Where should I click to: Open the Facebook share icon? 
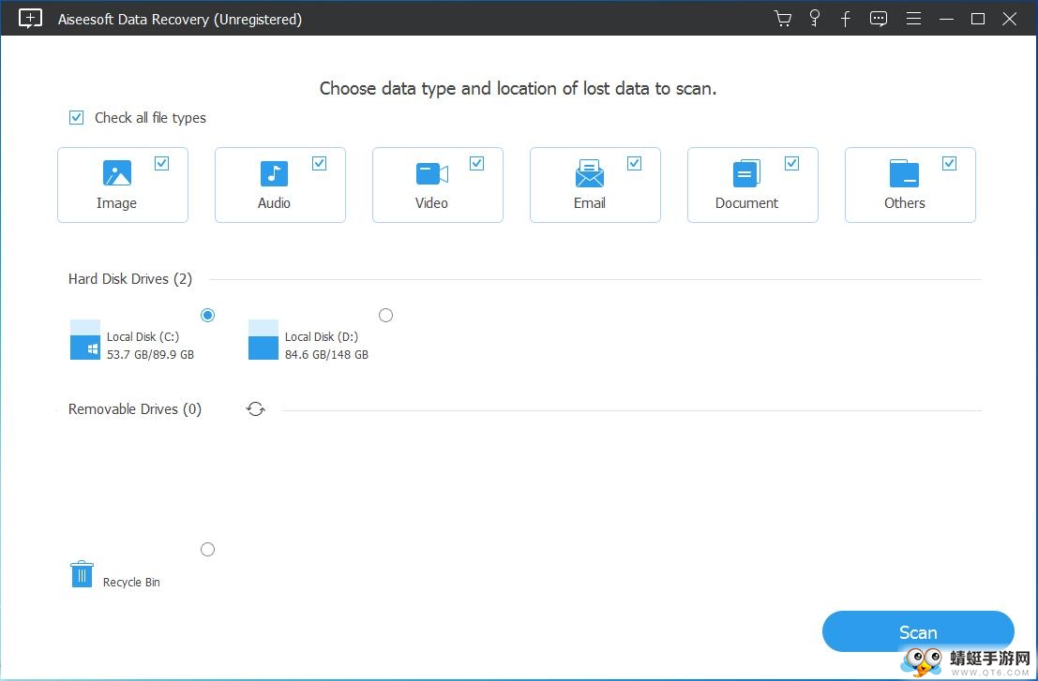click(x=846, y=19)
